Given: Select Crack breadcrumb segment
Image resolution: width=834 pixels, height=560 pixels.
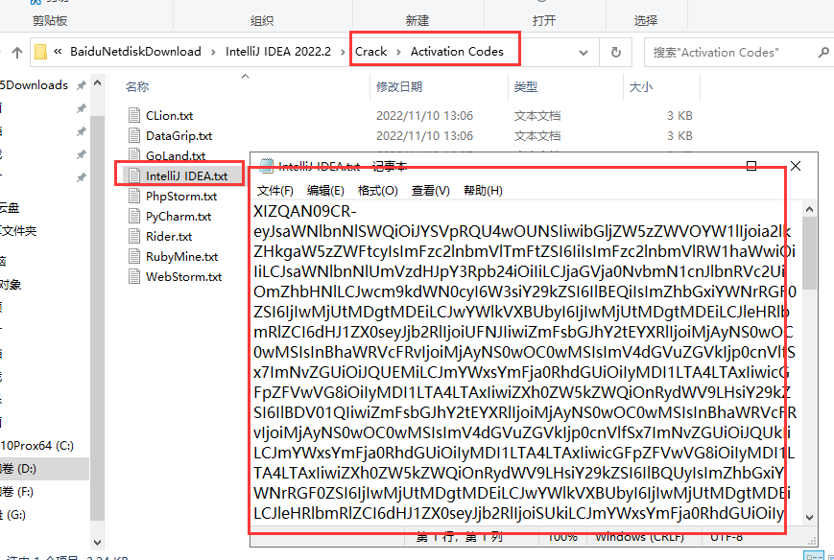Looking at the screenshot, I should (370, 52).
